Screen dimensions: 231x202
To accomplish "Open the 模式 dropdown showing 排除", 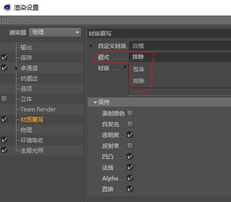I will tap(180, 57).
